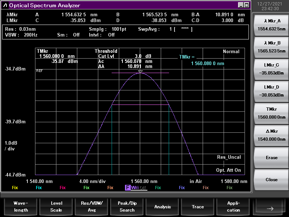
Task: Select the bright green Fix trace D label
Action: pyautogui.click(x=86, y=188)
